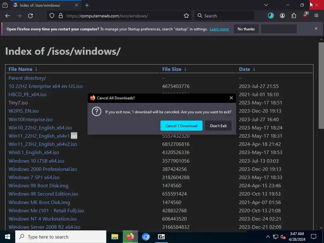The width and height of the screenshot is (324, 243).
Task: Open Parent directory/ link
Action: coord(27,78)
